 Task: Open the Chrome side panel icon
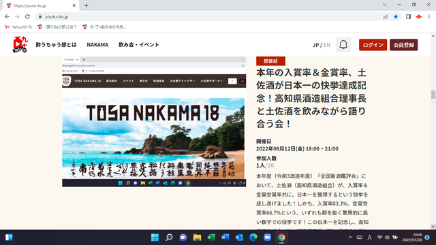tap(408, 16)
